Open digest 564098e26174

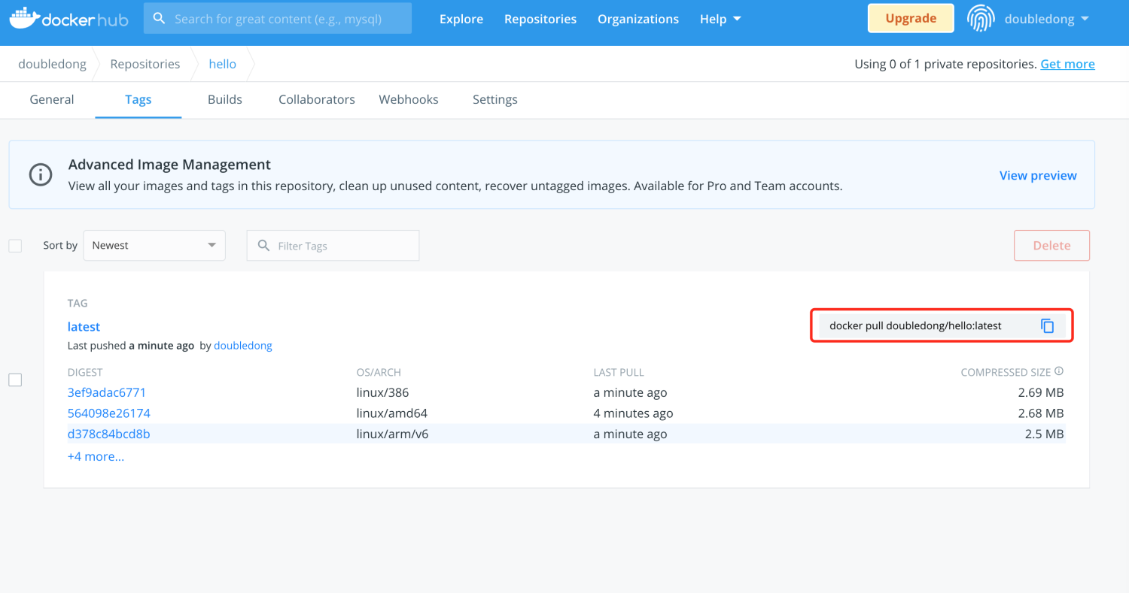[108, 413]
